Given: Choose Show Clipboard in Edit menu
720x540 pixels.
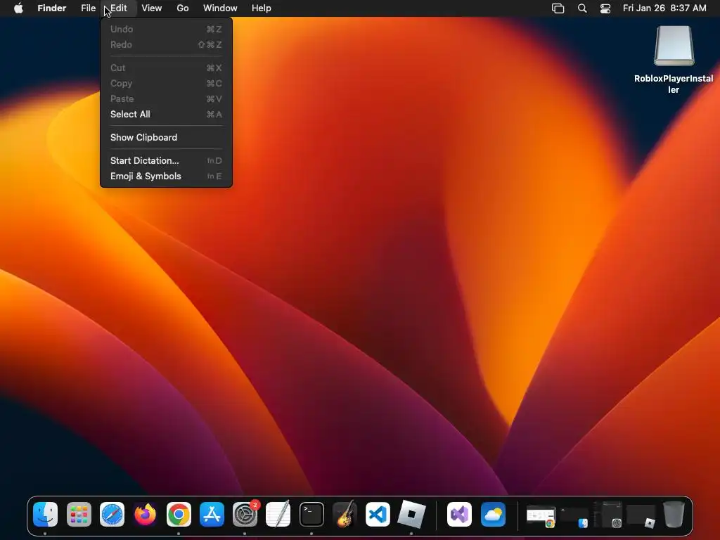Looking at the screenshot, I should pyautogui.click(x=166, y=137).
